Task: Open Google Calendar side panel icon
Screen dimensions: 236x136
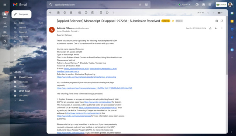Action: [x=232, y=13]
